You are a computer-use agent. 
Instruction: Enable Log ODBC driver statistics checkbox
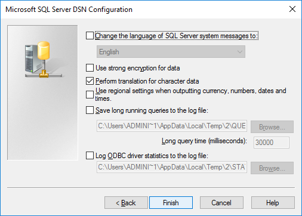click(x=90, y=156)
